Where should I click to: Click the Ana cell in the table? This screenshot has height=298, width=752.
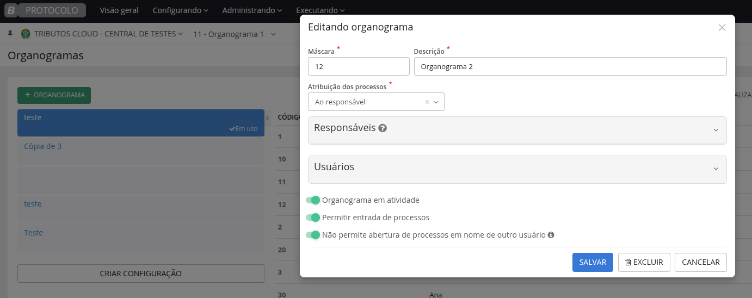pos(435,295)
